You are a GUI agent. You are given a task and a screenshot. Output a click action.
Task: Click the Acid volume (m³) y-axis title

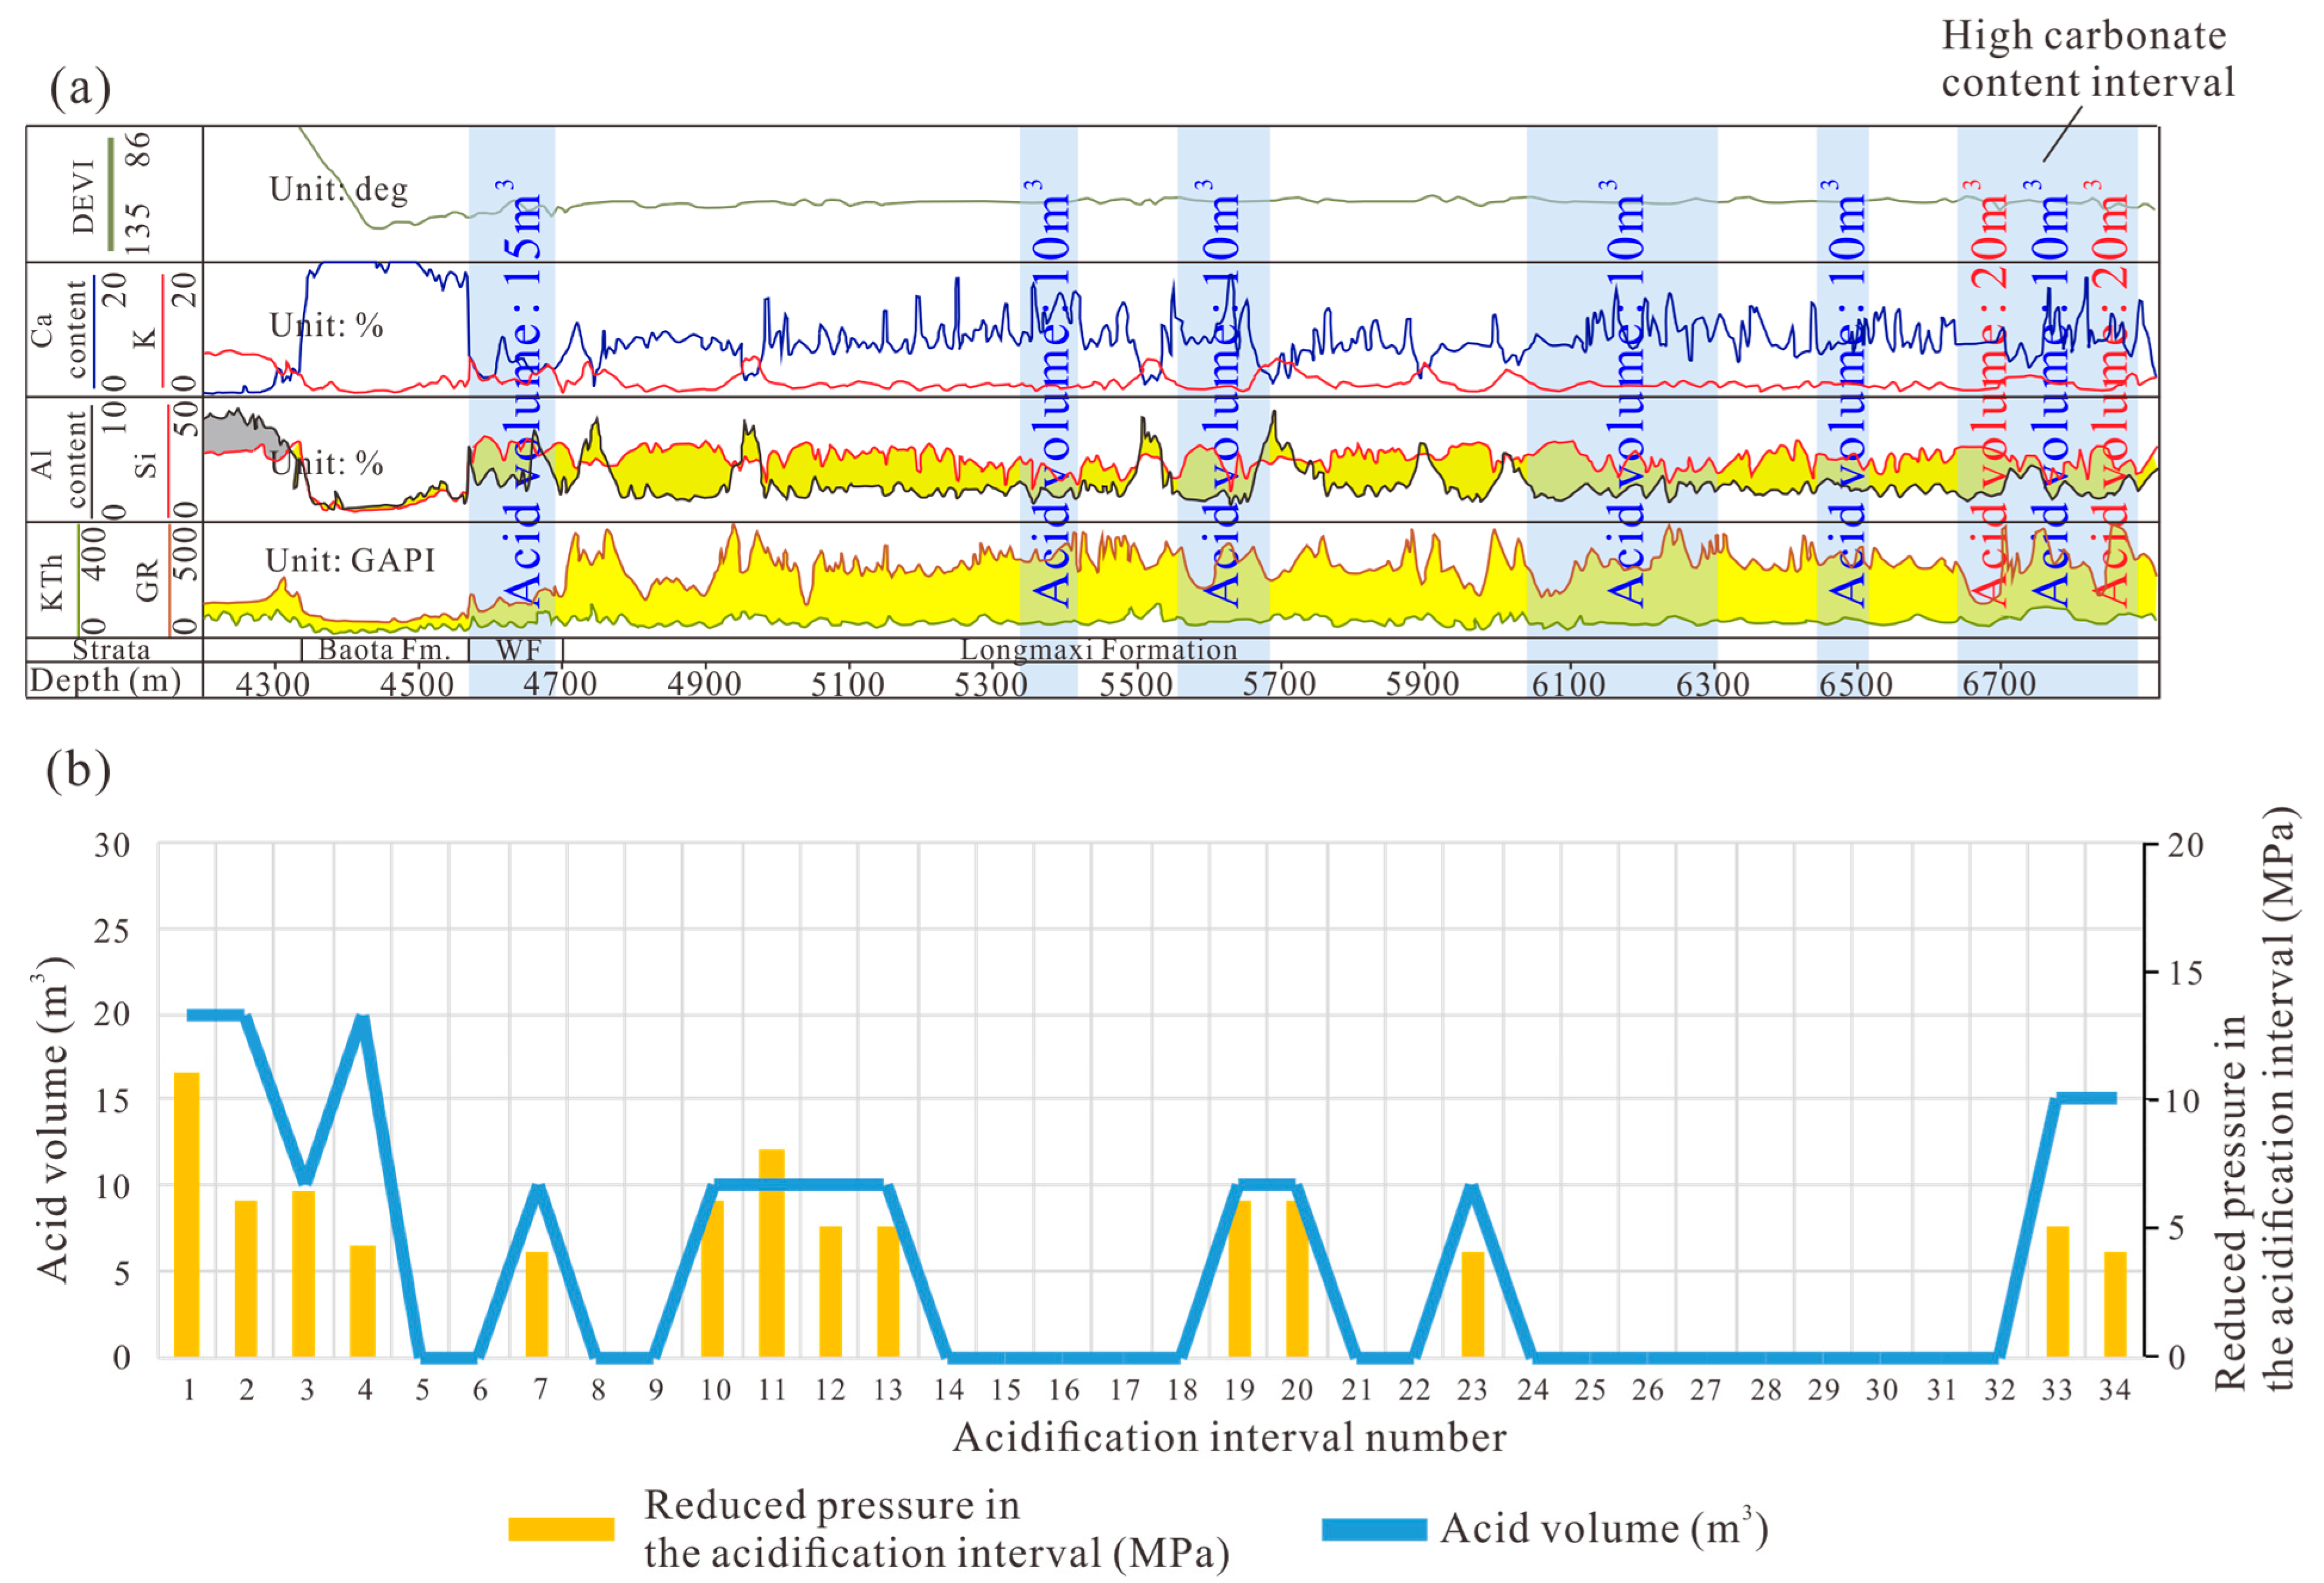tap(52, 1118)
